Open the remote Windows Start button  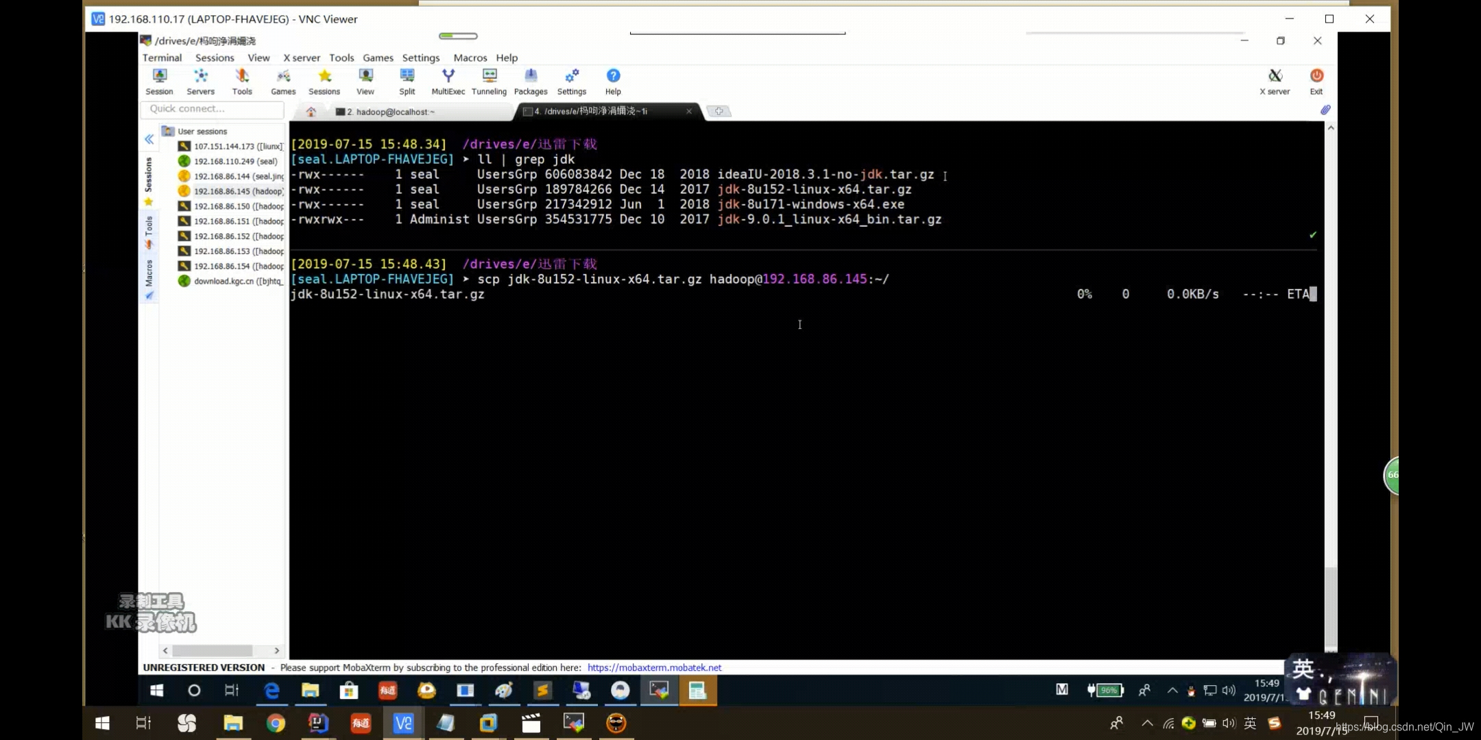click(156, 691)
